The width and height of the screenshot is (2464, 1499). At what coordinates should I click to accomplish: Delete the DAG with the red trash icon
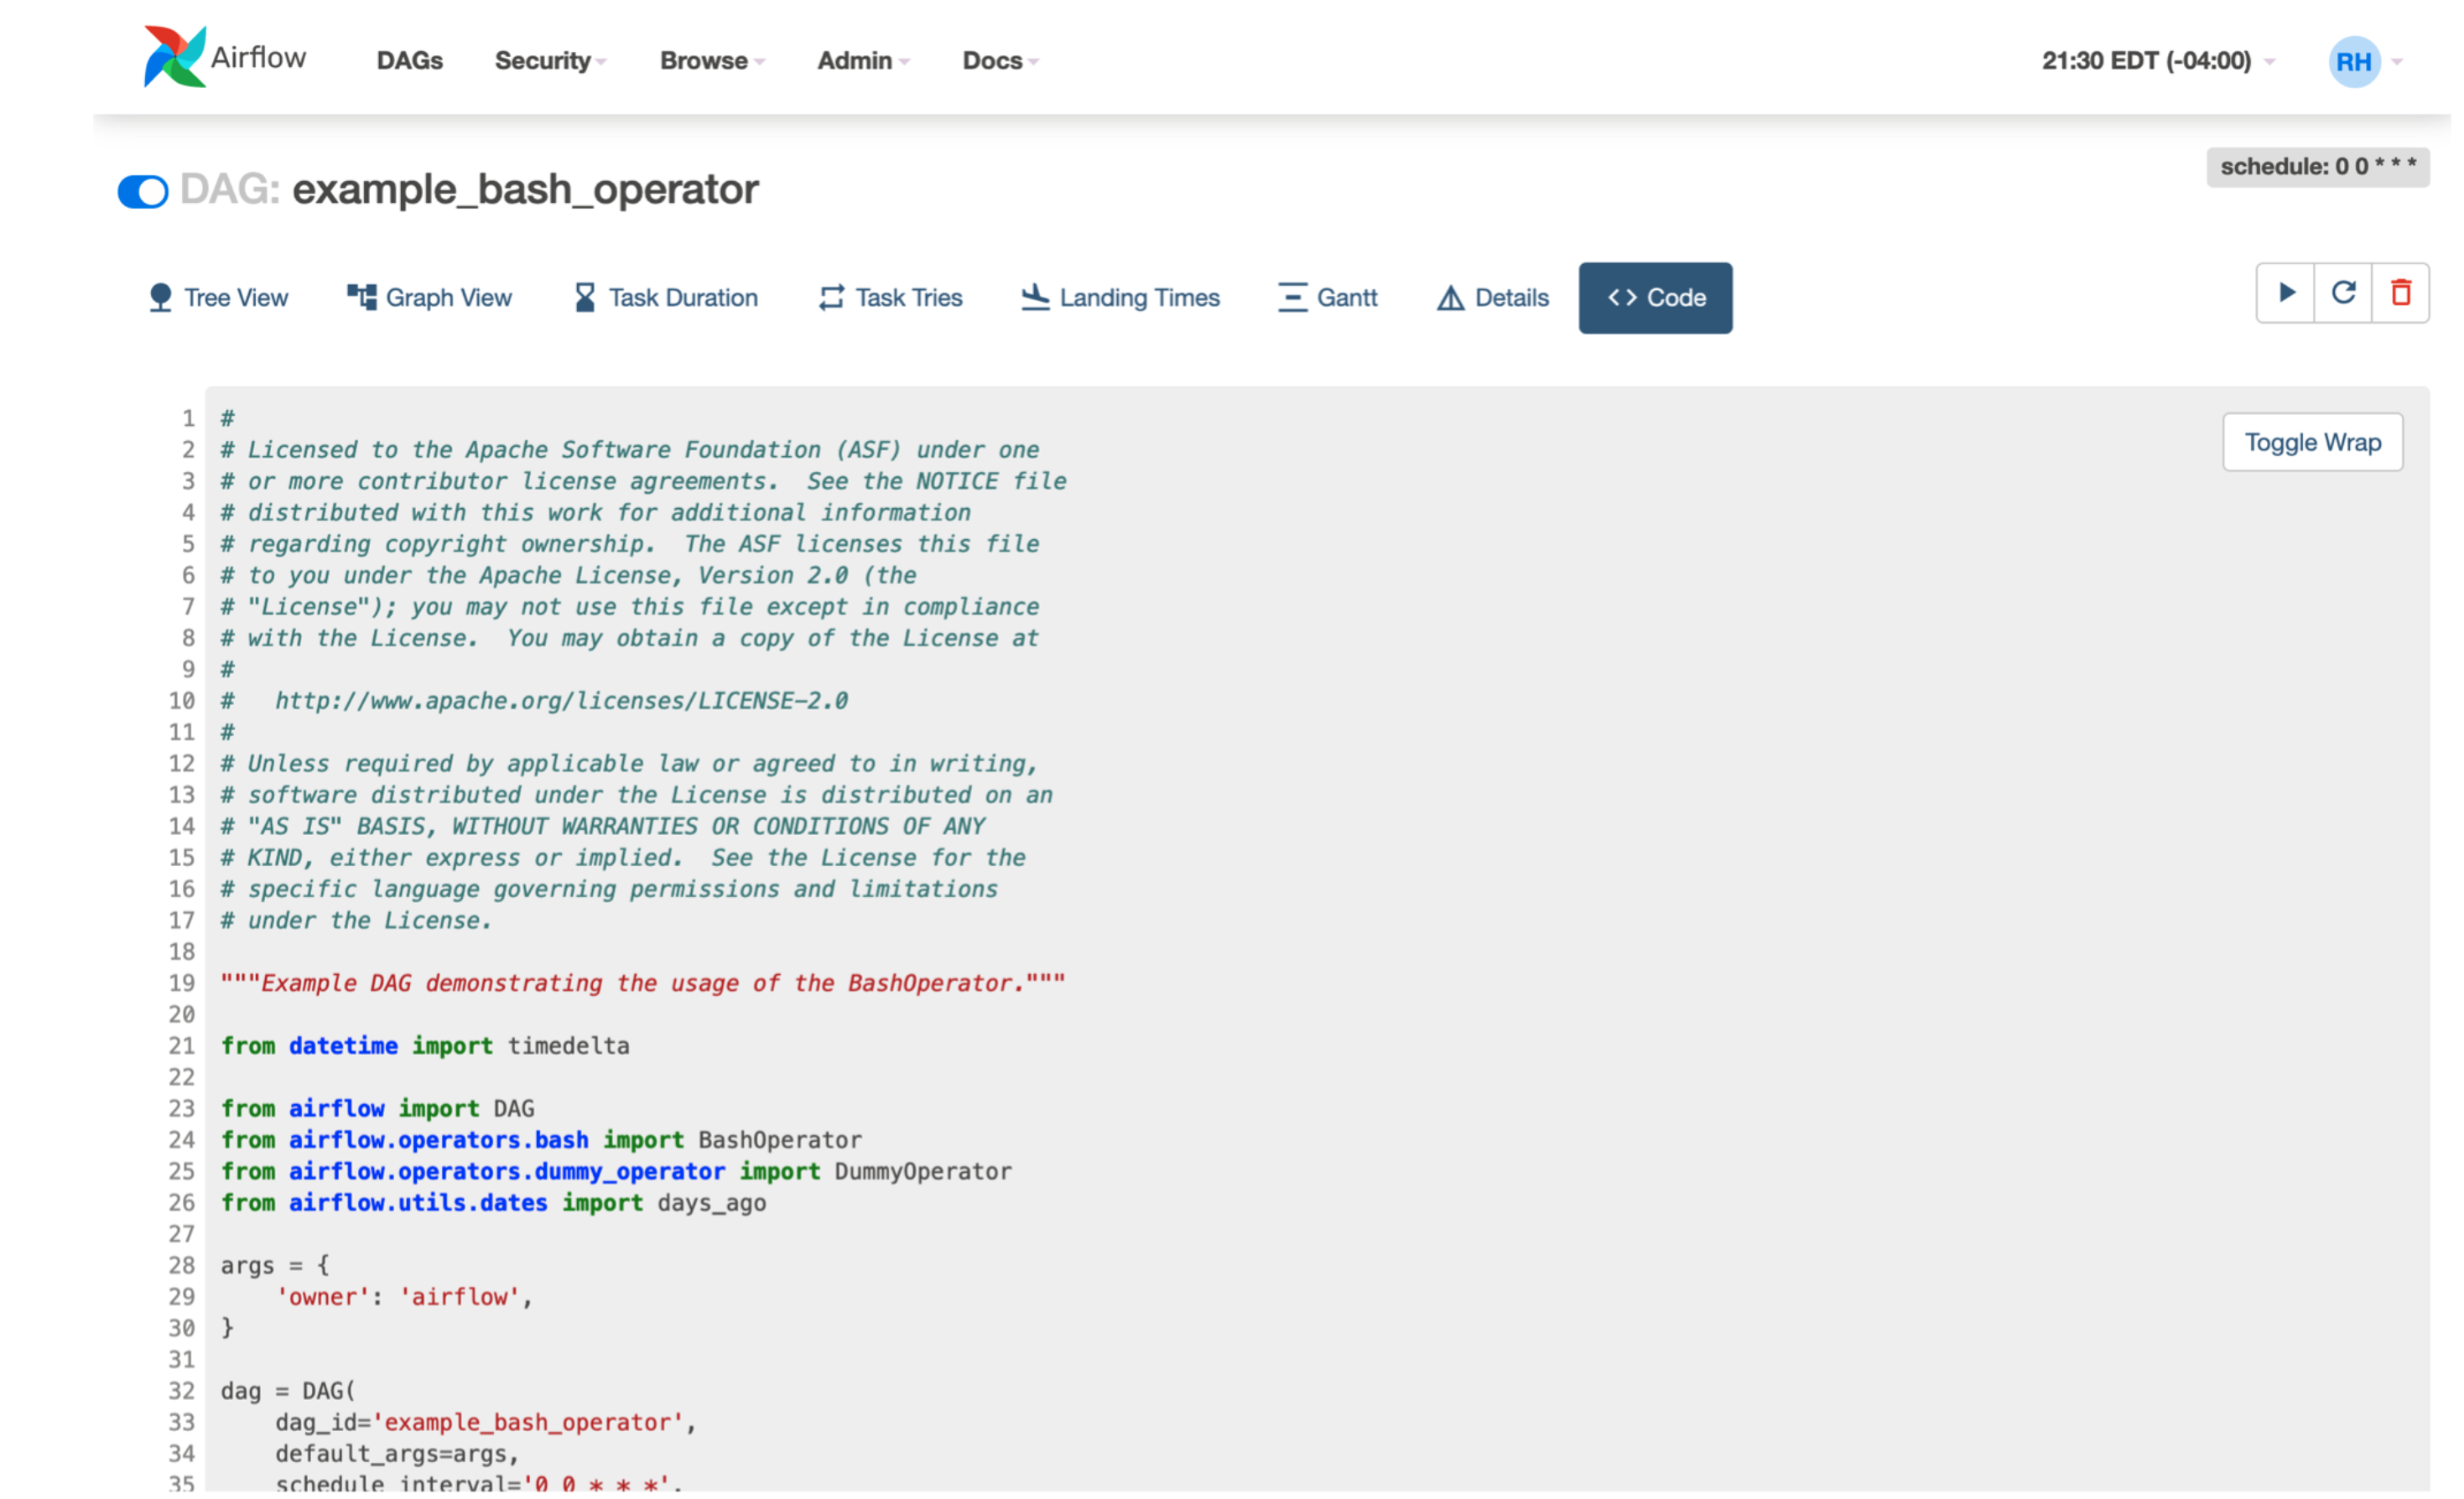(x=2400, y=293)
